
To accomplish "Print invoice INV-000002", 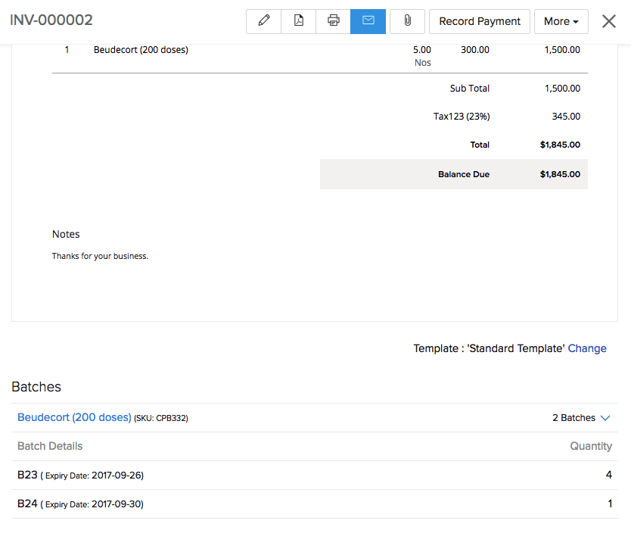I will (x=333, y=21).
